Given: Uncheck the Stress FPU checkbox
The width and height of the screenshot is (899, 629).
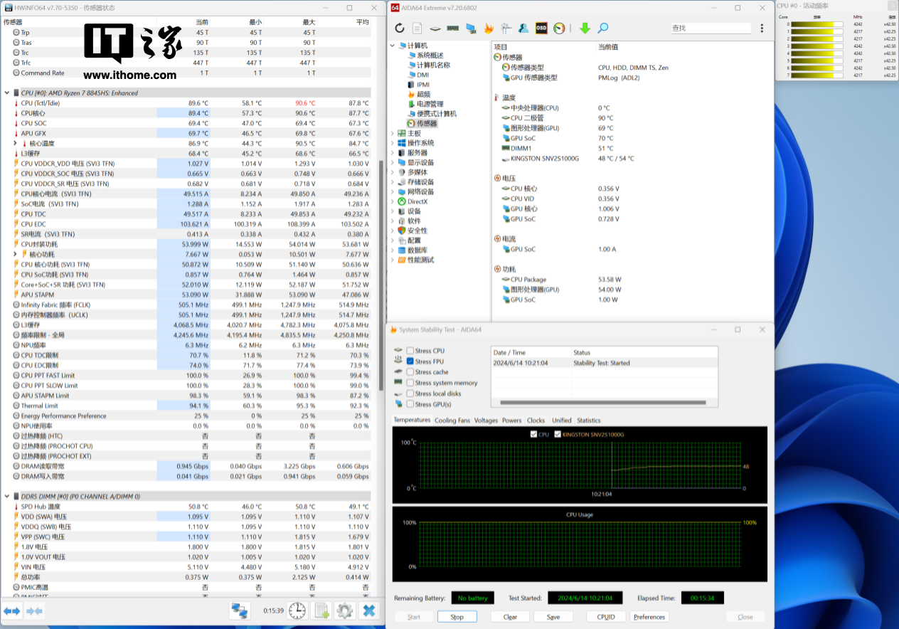Looking at the screenshot, I should click(x=410, y=361).
